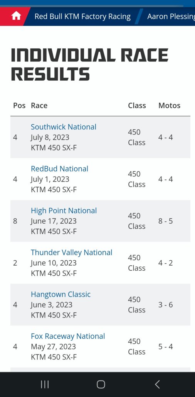Select the Race column header
Image resolution: width=195 pixels, height=397 pixels.
(x=39, y=105)
